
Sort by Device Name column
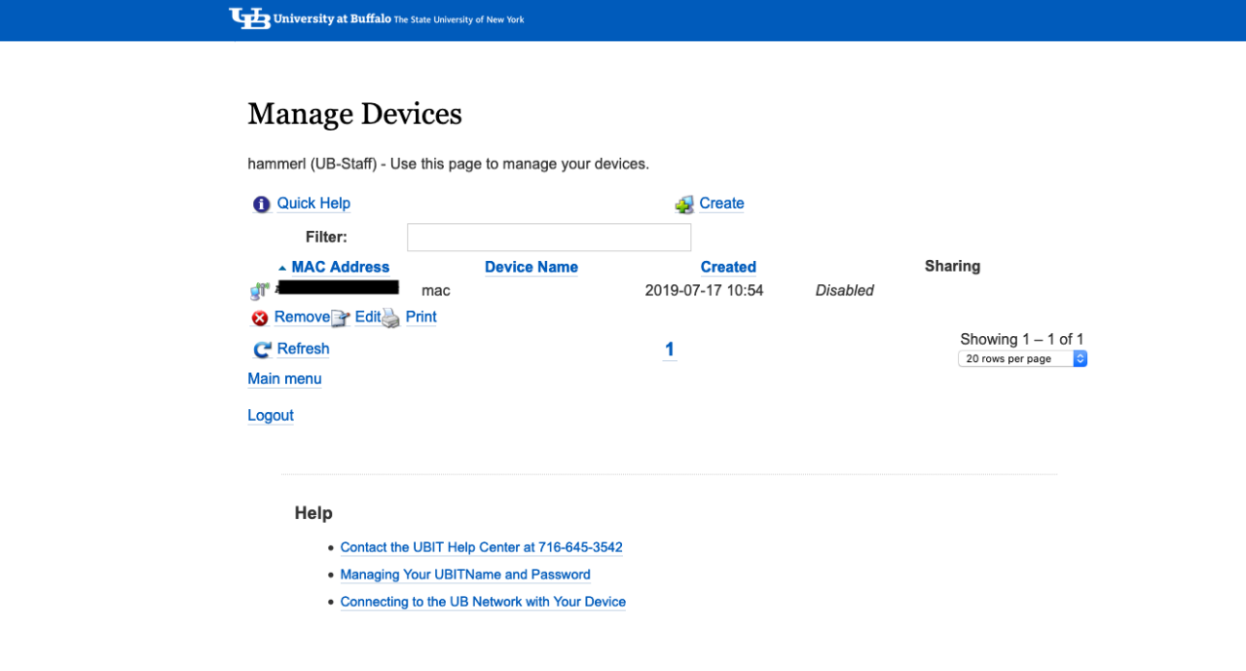(x=531, y=267)
